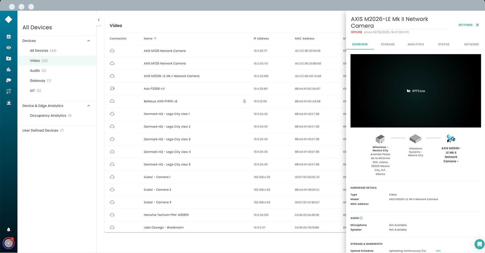Collapse the left navigation panel arrow
Viewport: 485px width, 253px height.
tap(98, 20)
